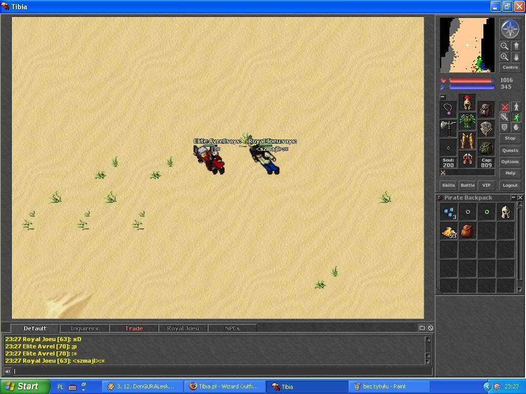Centre the minimap view
This screenshot has height=394, width=526.
[x=510, y=67]
